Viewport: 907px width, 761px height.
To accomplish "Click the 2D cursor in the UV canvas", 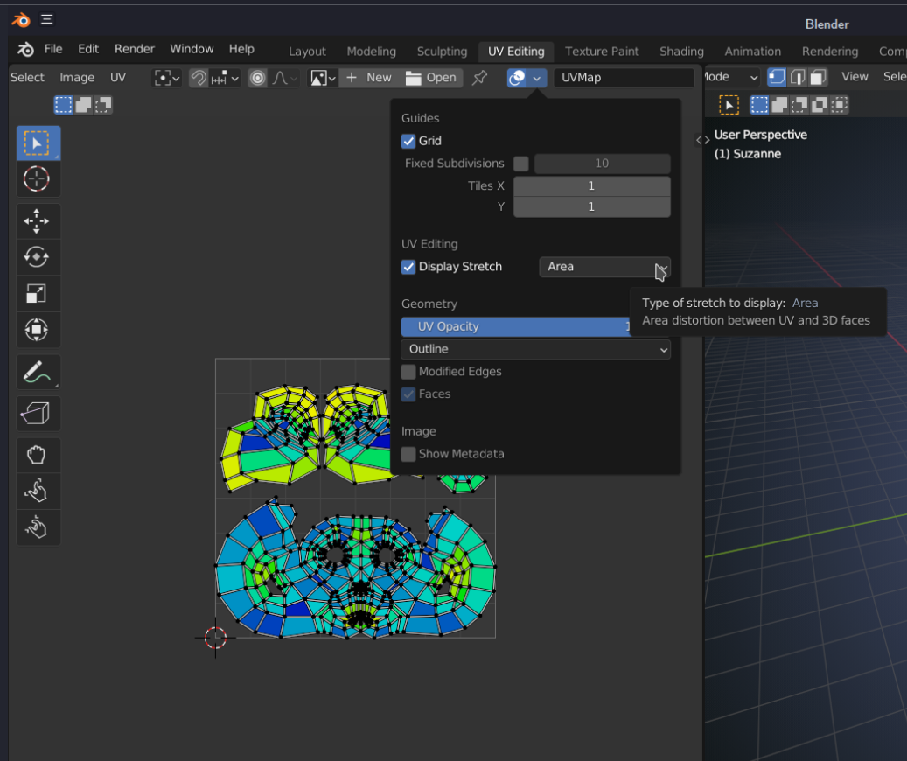I will click(x=216, y=638).
